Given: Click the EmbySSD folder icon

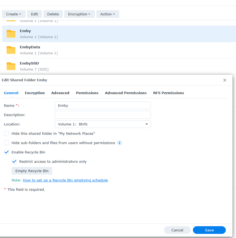Looking at the screenshot, I should (11, 66).
